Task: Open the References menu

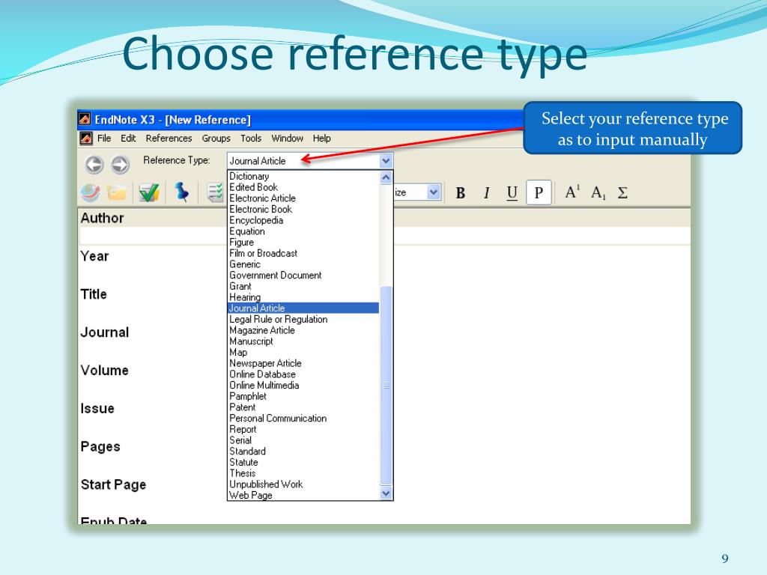Action: (169, 139)
